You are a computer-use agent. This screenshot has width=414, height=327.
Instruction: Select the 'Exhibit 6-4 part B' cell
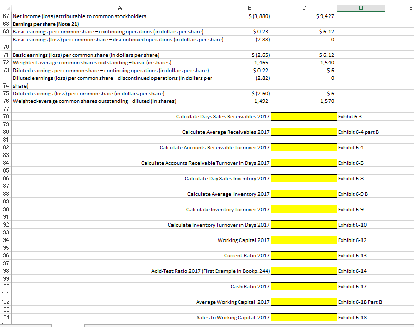[360, 132]
